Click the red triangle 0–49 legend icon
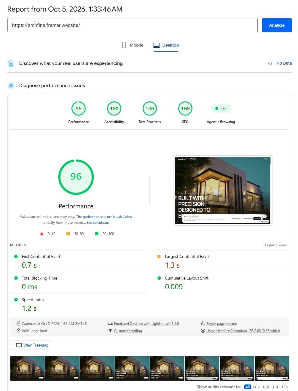 42,234
